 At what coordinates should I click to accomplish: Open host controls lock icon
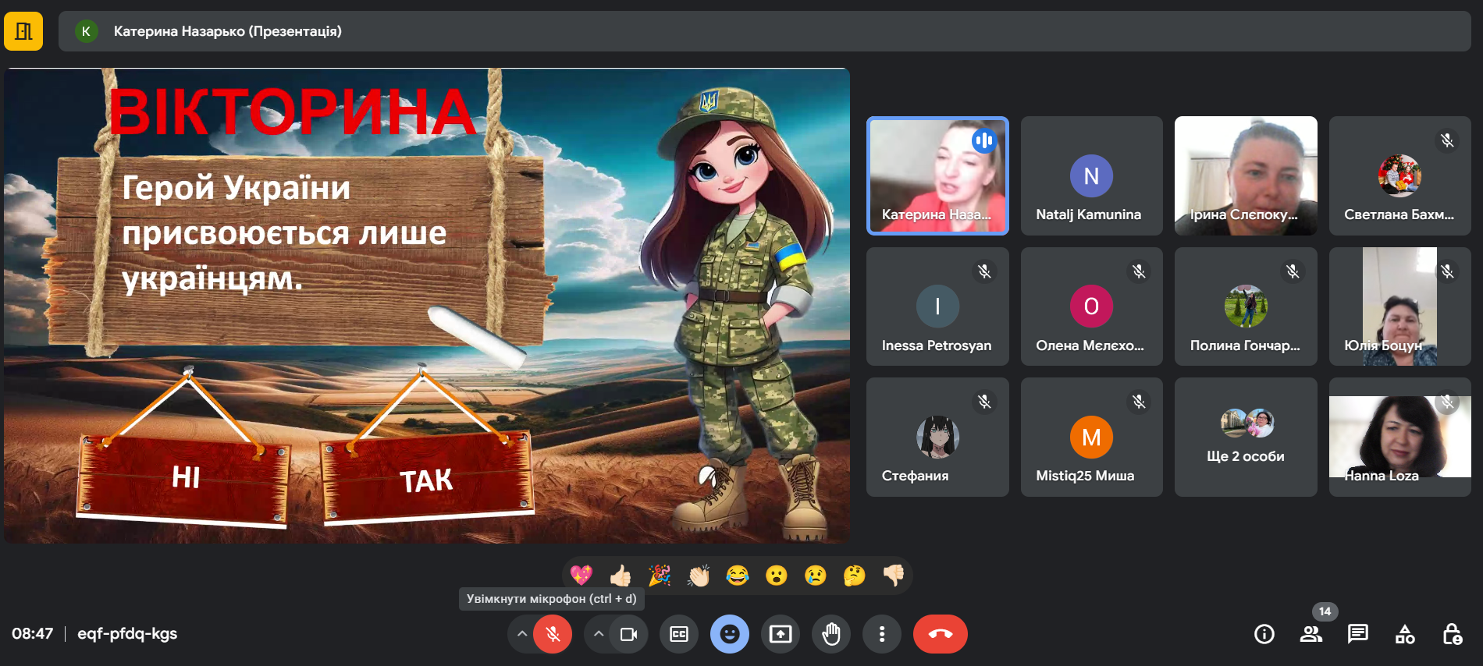coord(1451,634)
